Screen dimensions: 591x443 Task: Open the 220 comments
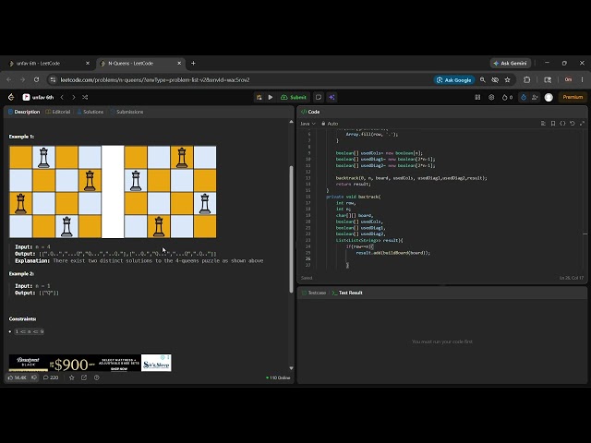51,377
